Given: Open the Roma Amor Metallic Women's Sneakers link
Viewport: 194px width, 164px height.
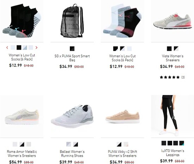Looking at the screenshot, I should [x=22, y=154].
